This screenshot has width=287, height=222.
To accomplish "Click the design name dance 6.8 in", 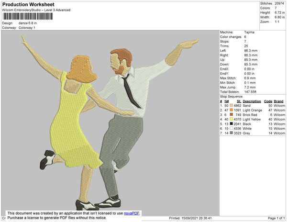I will [28, 23].
